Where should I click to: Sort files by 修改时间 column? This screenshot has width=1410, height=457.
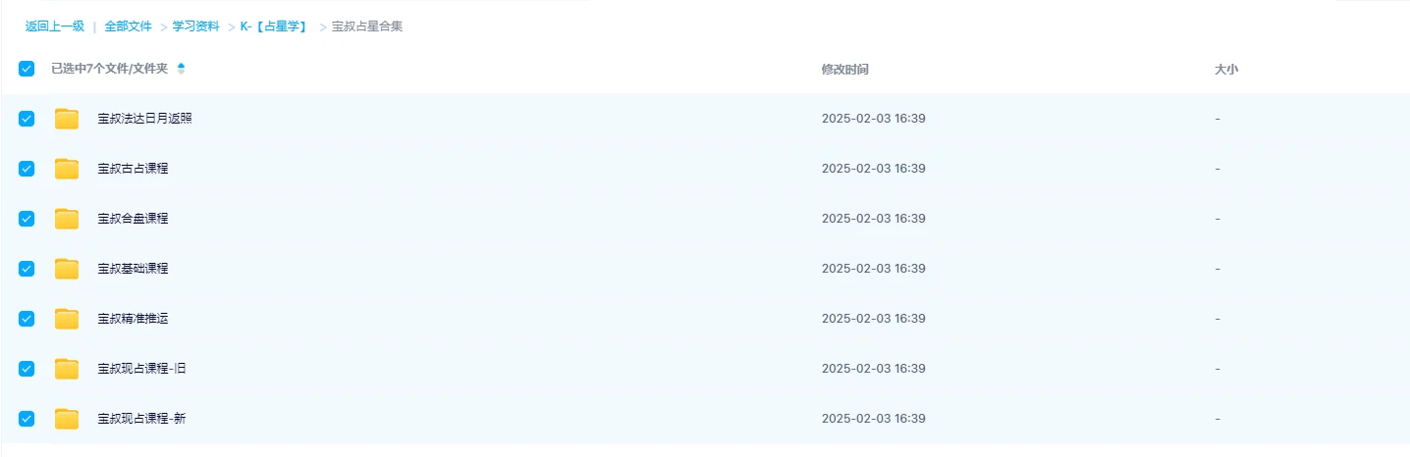[x=844, y=70]
